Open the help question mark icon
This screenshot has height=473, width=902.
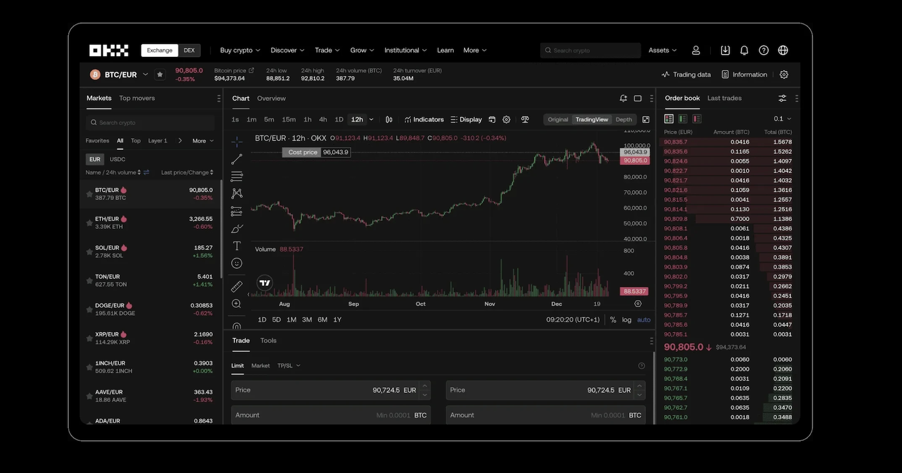click(x=763, y=50)
